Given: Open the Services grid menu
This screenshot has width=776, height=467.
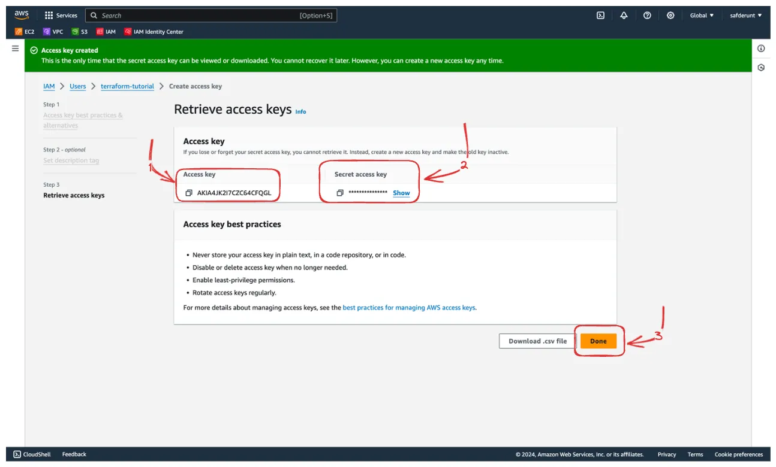Looking at the screenshot, I should (61, 16).
